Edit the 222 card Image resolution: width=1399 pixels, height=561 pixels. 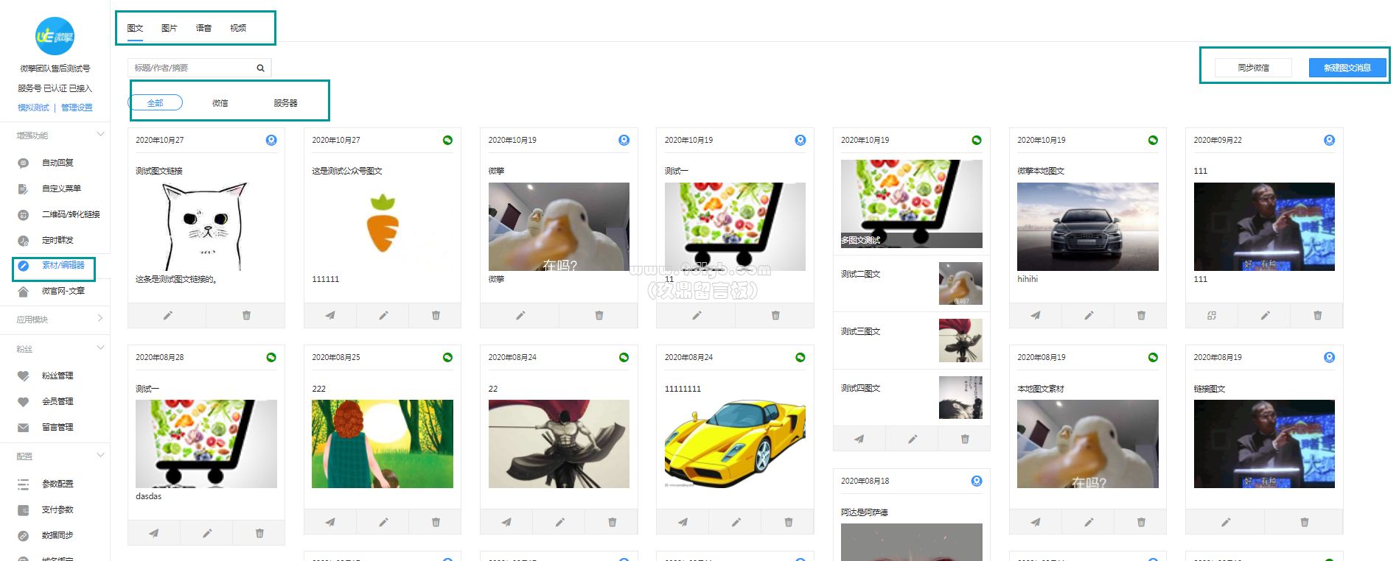click(383, 523)
